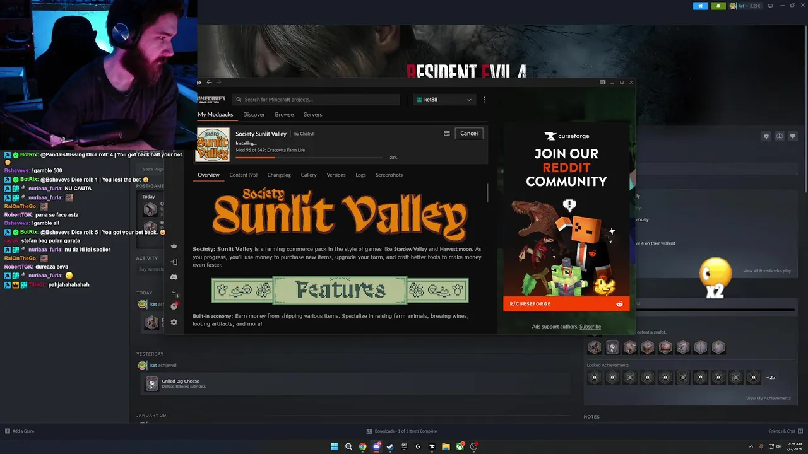Open Windows taskbar search
This screenshot has height=454, width=808.
coord(348,446)
